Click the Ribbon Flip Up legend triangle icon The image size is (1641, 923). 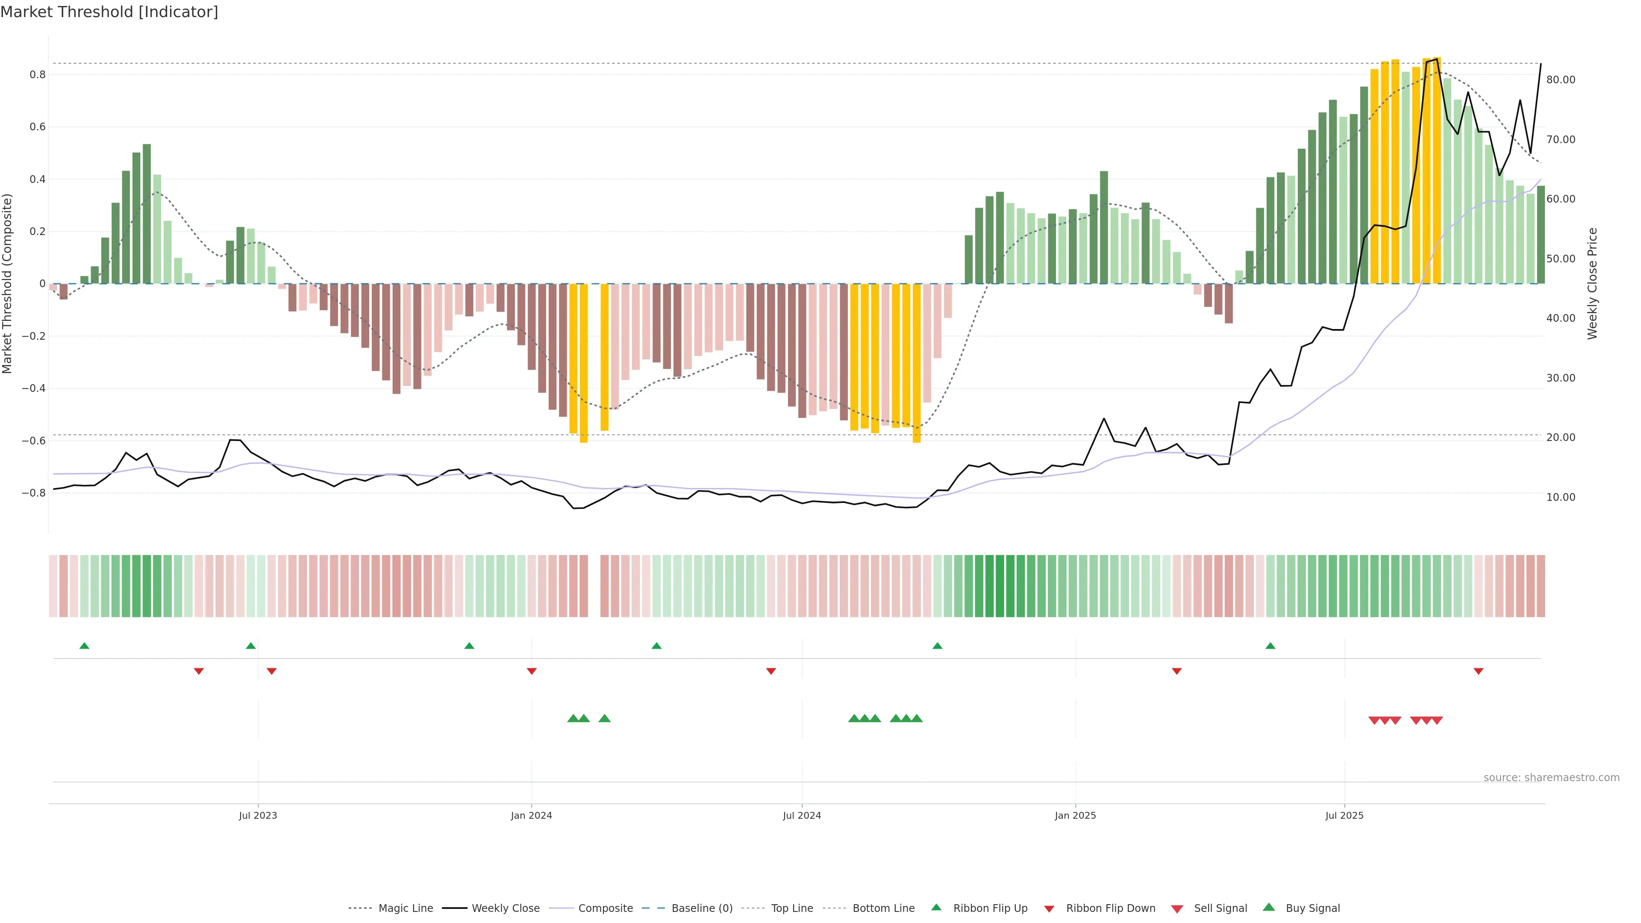point(936,907)
